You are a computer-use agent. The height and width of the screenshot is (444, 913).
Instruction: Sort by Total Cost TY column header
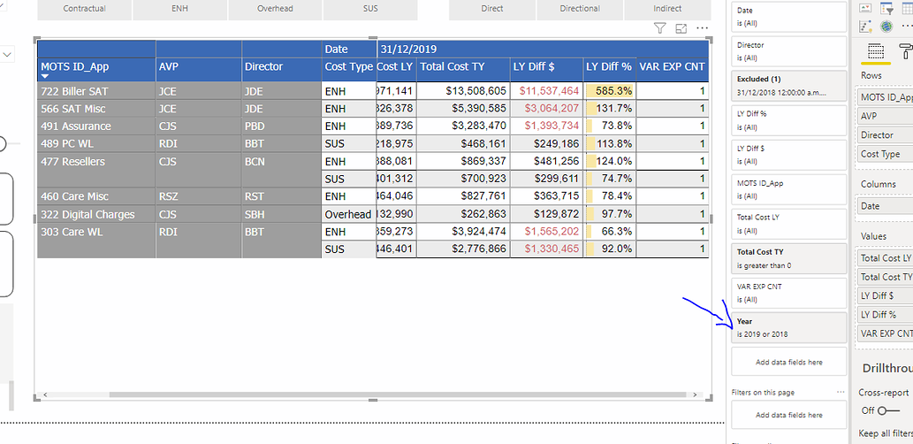point(463,69)
